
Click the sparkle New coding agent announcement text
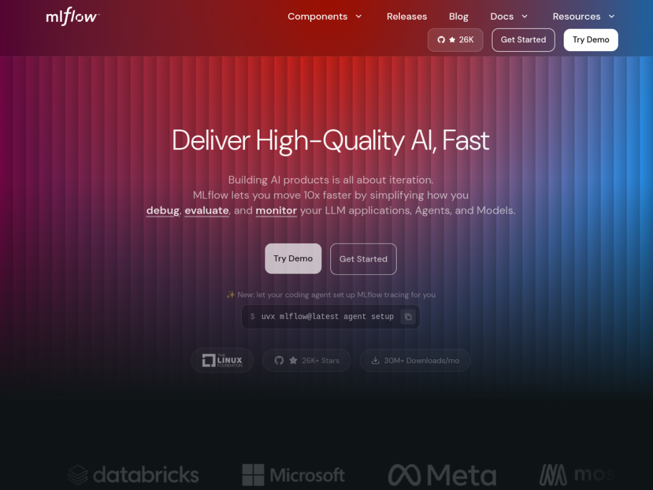(x=331, y=295)
